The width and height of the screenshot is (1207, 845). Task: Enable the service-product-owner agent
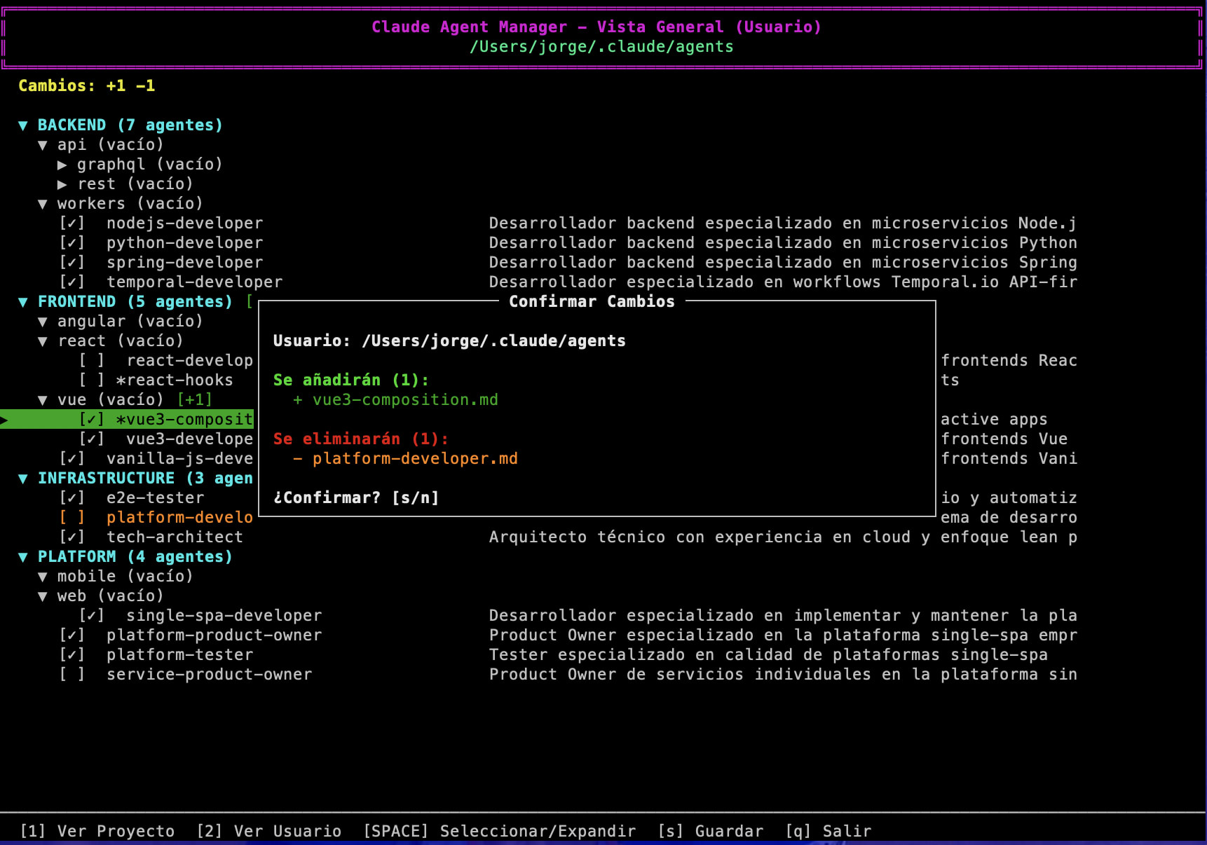pos(72,674)
